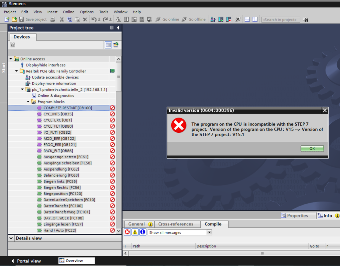Screen dimensions: 340x266
Task: Click the New project toolbar icon
Action: click(7, 19)
